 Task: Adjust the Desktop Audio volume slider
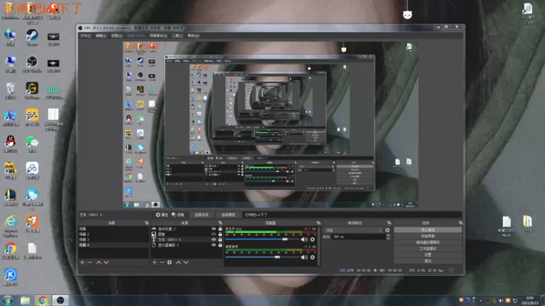[x=262, y=257]
